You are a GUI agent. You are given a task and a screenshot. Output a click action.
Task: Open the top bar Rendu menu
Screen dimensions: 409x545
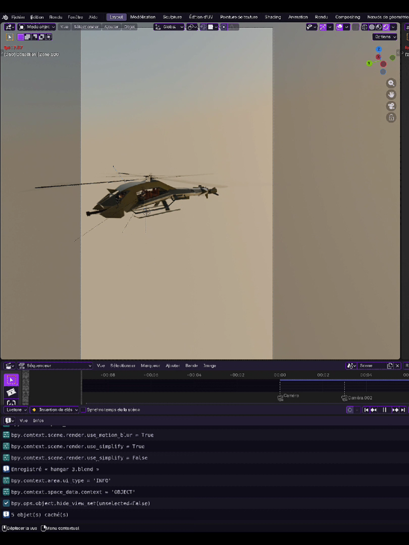pos(55,17)
